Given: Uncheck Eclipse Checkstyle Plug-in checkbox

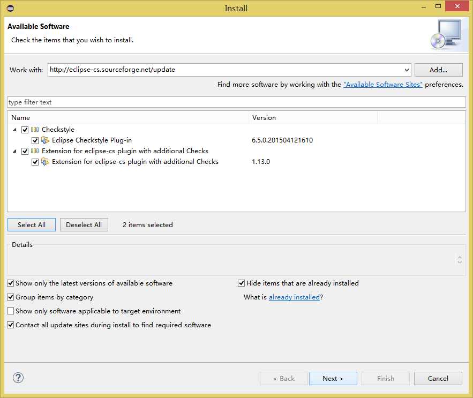Looking at the screenshot, I should [35, 141].
